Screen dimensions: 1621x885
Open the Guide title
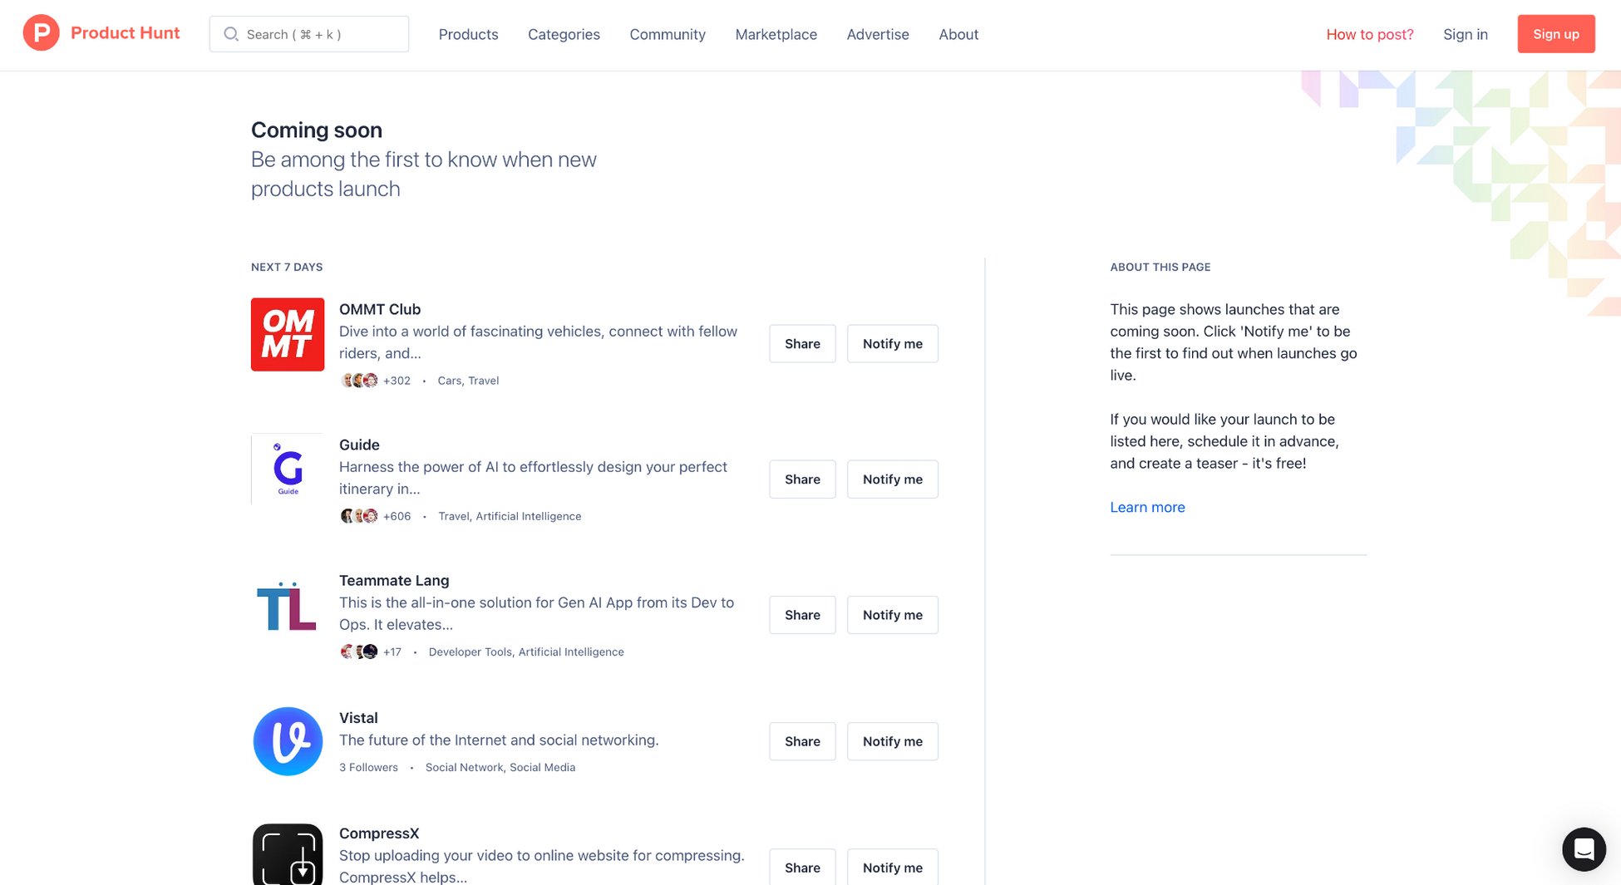point(359,445)
